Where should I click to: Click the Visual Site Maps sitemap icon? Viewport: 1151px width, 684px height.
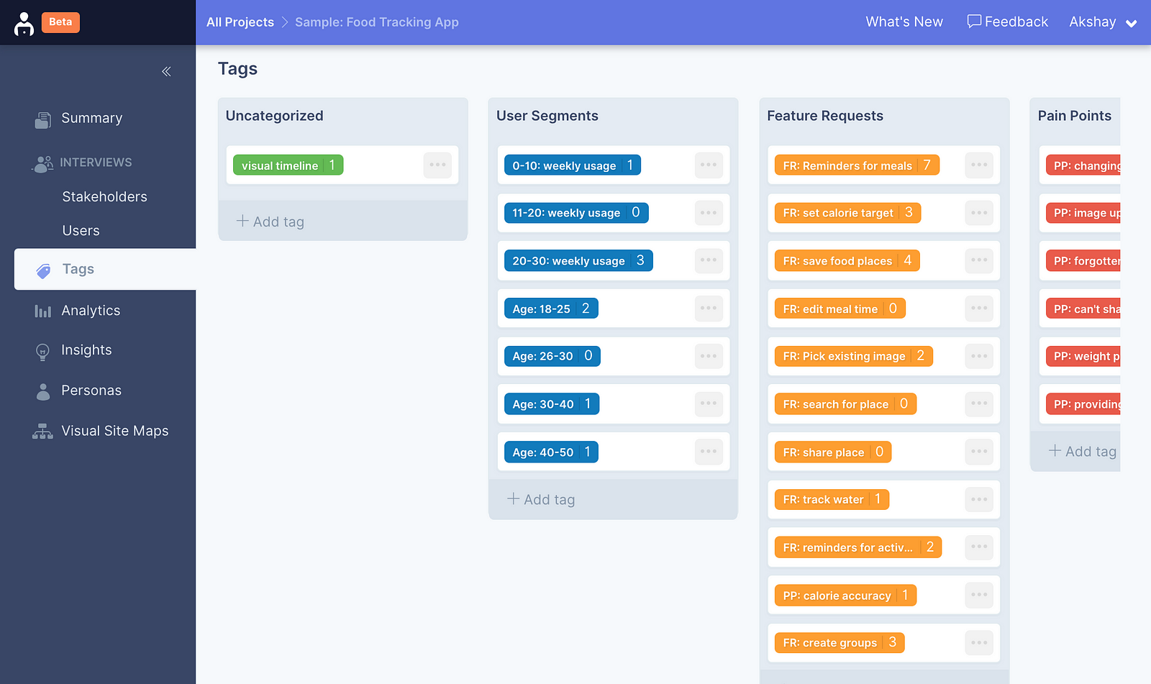click(x=42, y=432)
